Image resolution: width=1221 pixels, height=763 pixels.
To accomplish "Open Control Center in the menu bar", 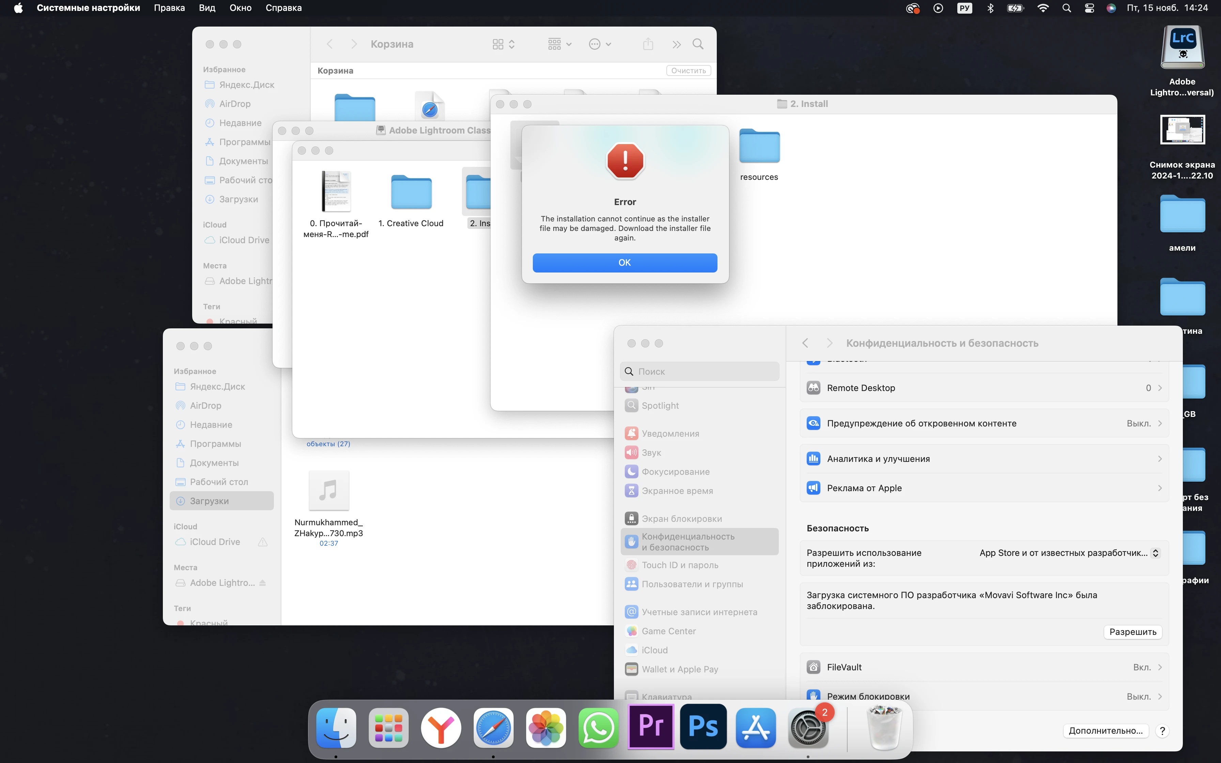I will [1089, 7].
